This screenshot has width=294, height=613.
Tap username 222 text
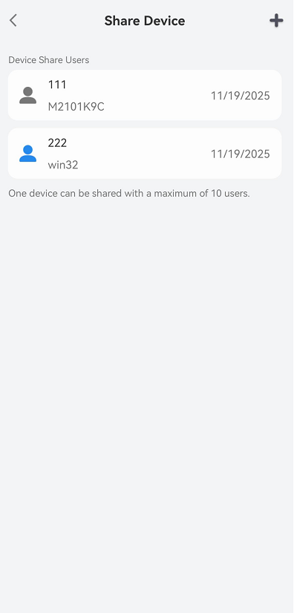tap(57, 142)
